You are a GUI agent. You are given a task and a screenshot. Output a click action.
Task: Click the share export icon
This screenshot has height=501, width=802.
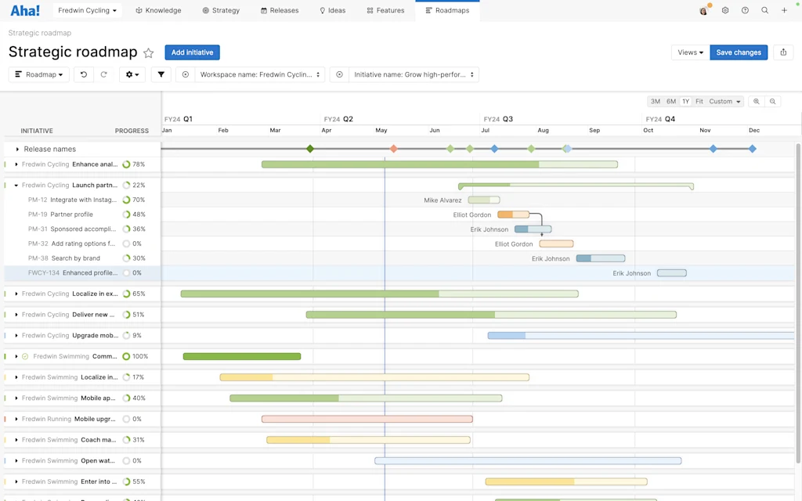tap(783, 52)
